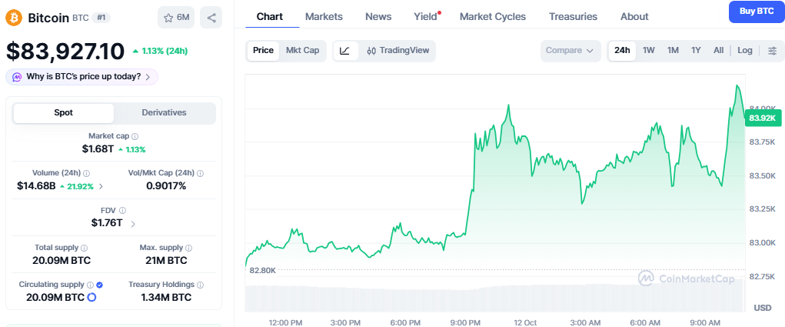Viewport: 785px width, 327px height.
Task: Click the Bitcoin logo icon
Action: [x=14, y=18]
